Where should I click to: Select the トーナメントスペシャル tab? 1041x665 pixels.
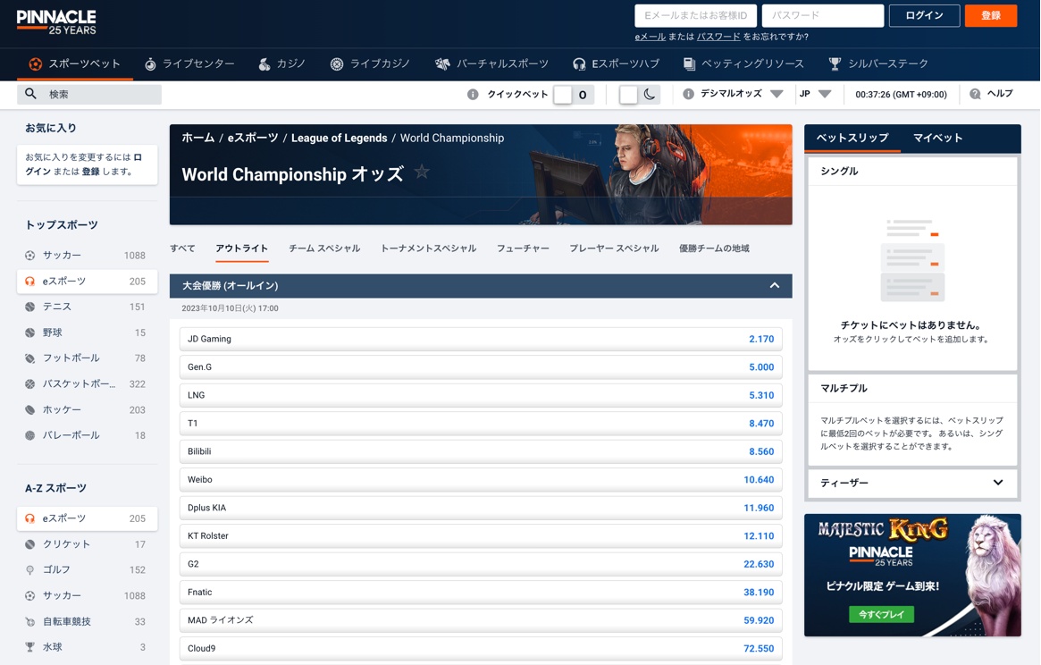[428, 248]
